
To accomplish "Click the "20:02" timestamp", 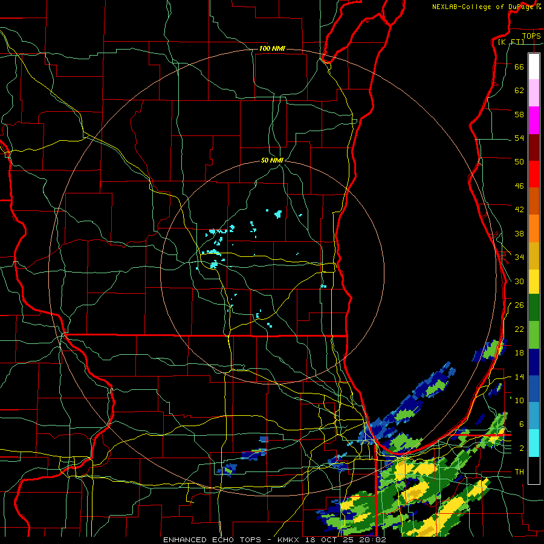I will (373, 540).
